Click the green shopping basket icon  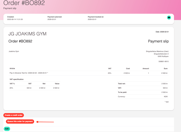point(169,17)
